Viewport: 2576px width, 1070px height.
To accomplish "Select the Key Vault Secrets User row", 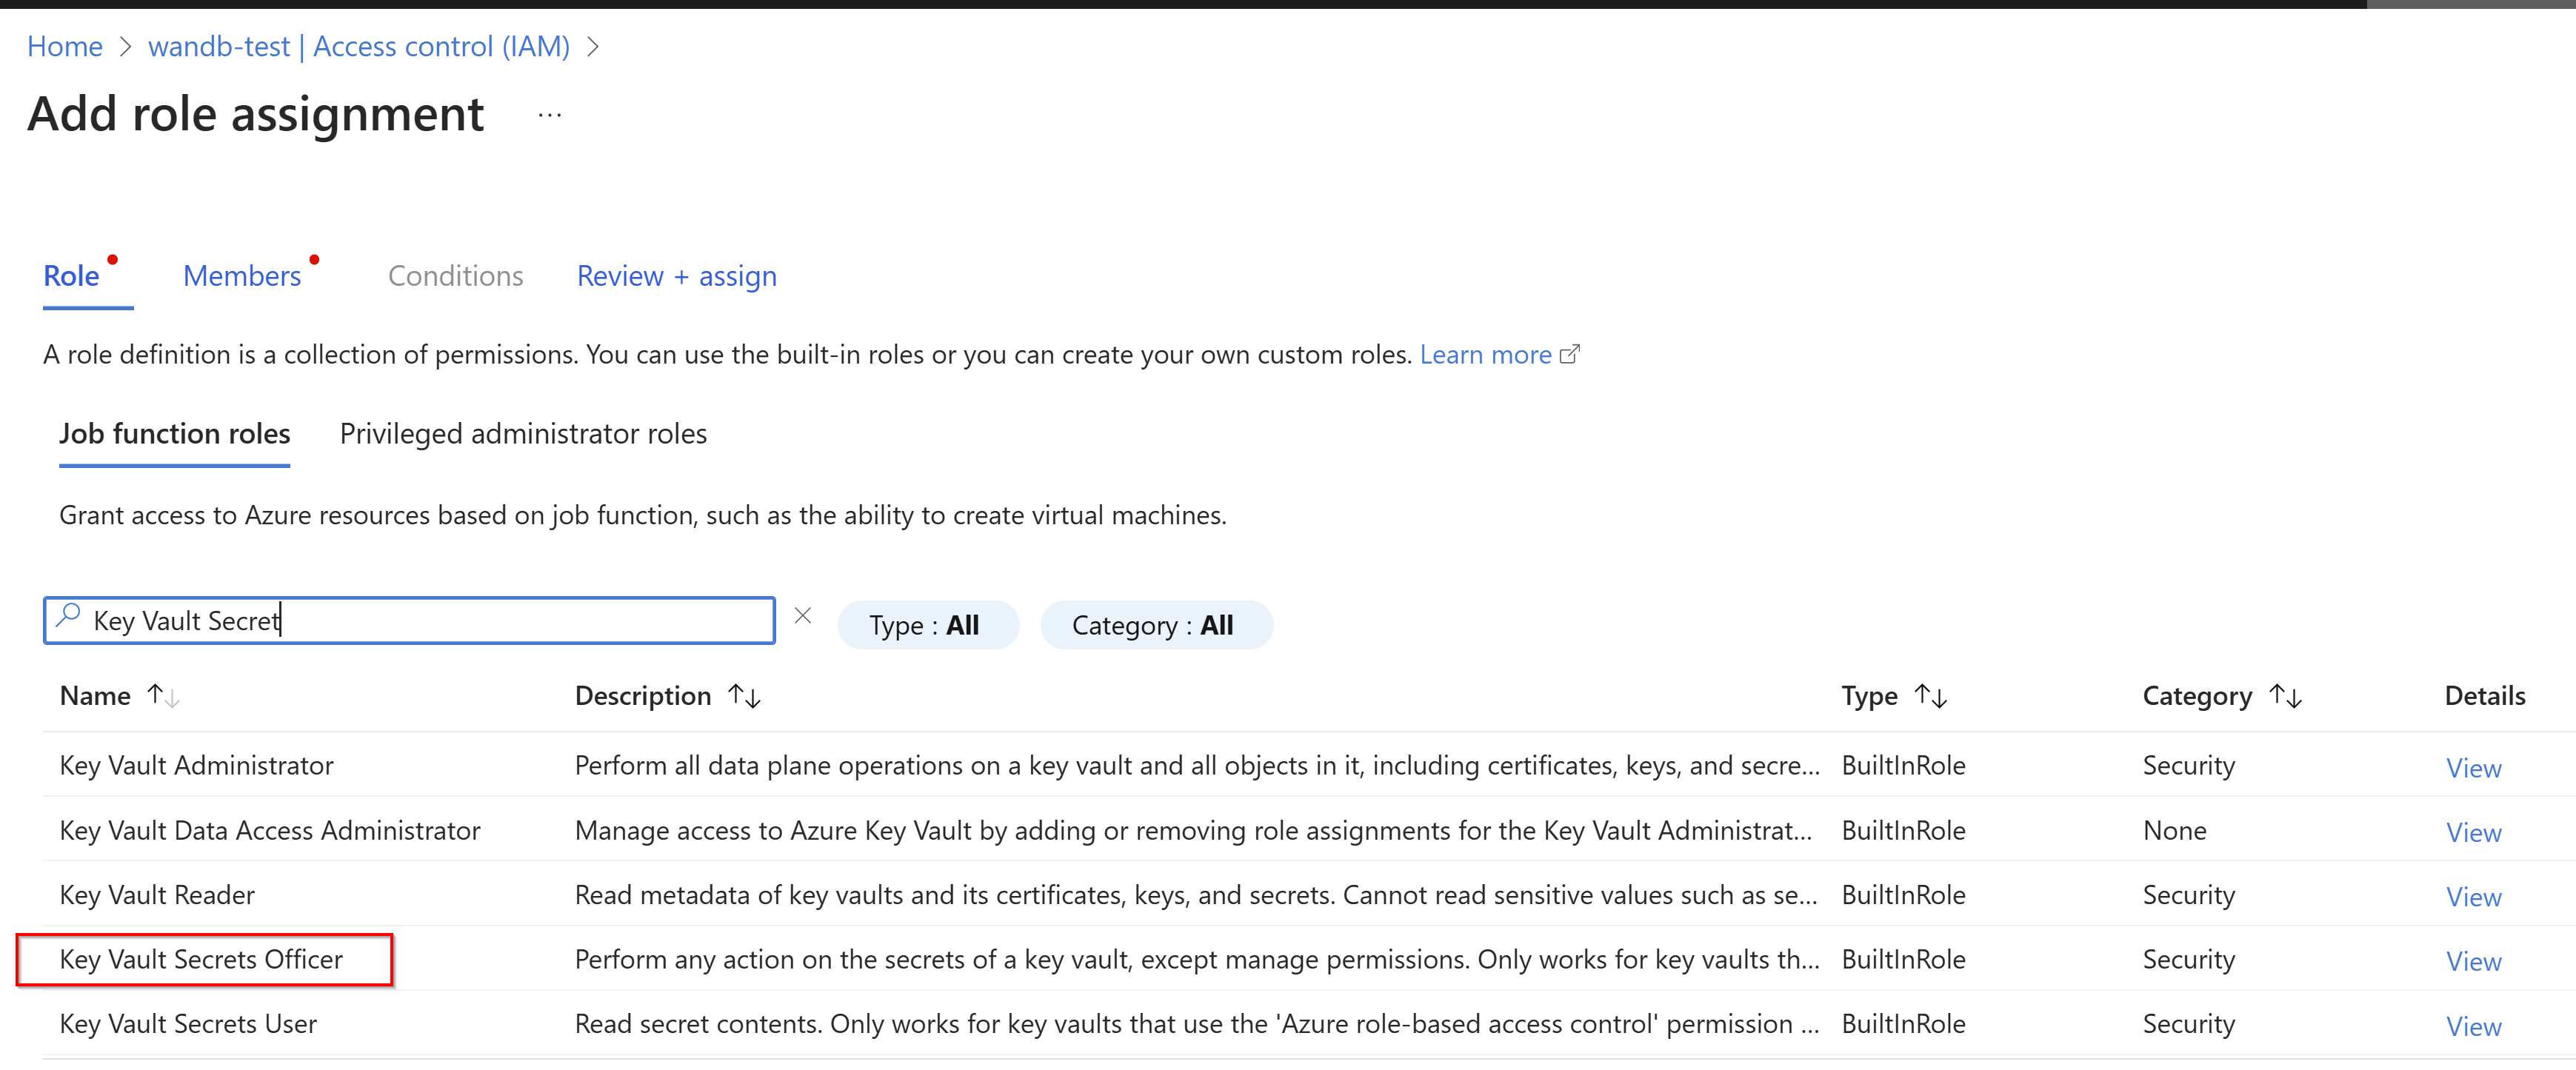I will [x=188, y=1024].
